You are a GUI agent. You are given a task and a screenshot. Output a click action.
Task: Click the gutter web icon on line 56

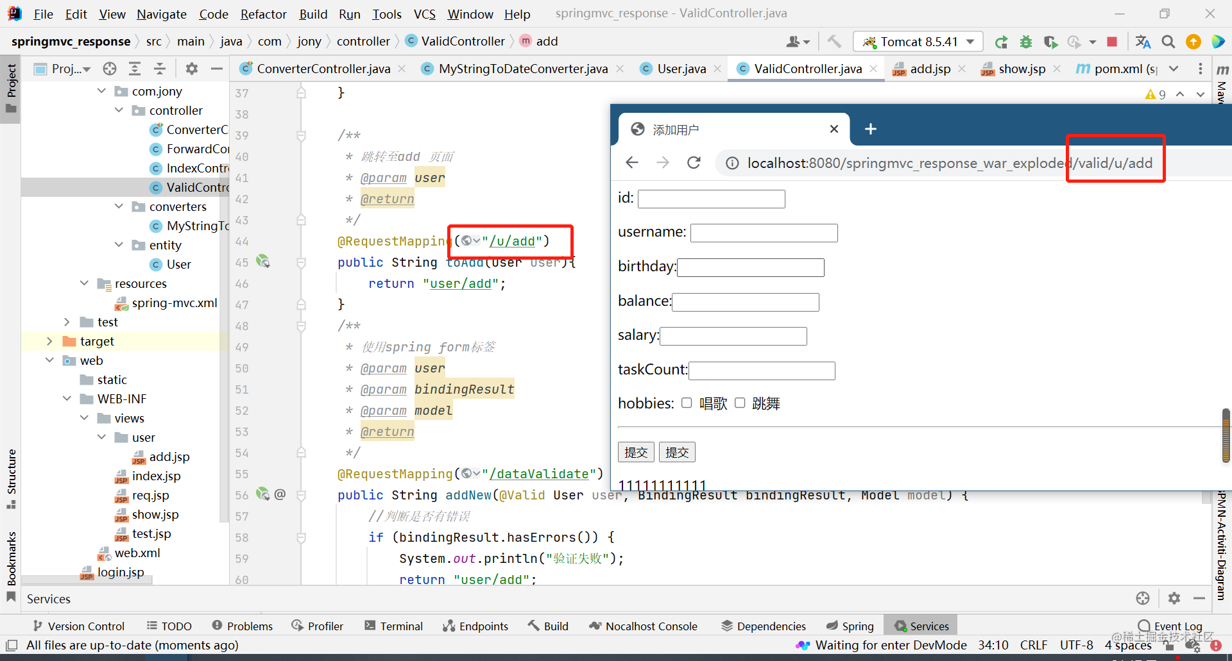point(262,494)
